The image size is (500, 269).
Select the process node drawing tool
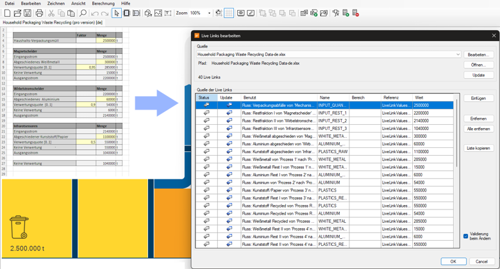(126, 13)
